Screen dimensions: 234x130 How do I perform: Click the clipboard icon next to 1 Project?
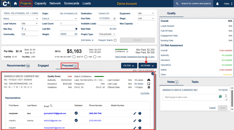[149, 87]
